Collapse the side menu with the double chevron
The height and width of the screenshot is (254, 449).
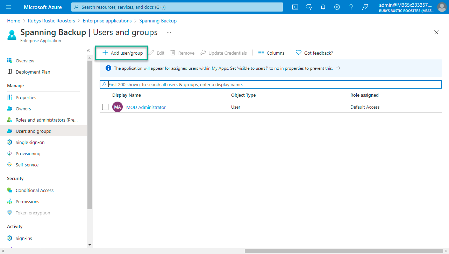88,51
